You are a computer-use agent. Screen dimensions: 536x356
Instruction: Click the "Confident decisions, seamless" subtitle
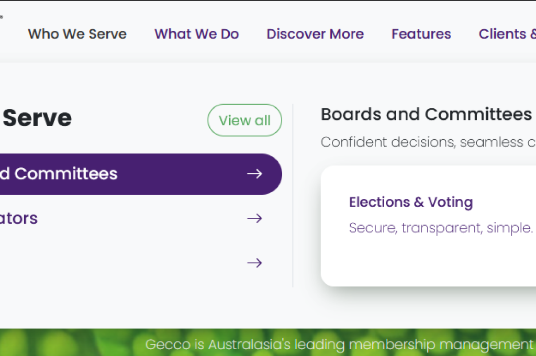(427, 142)
